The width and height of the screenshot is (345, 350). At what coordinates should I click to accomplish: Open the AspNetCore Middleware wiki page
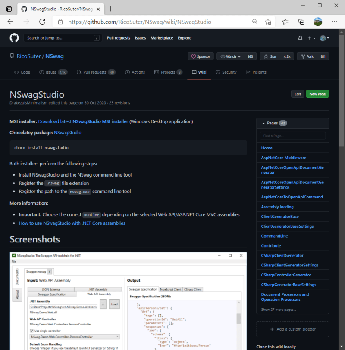(283, 158)
